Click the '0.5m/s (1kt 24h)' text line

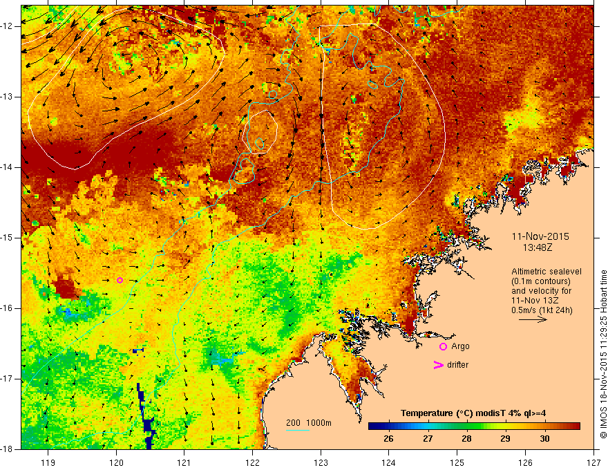542,310
